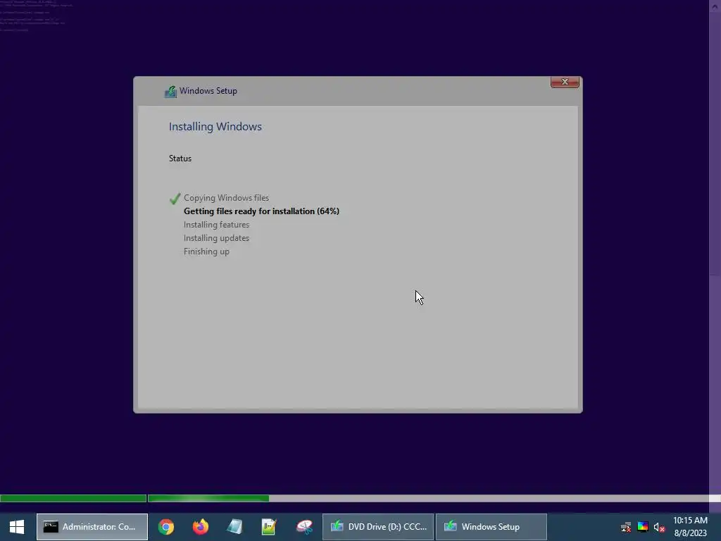Open the Snipping Tool icon in taskbar
This screenshot has height=541, width=721.
(x=304, y=527)
